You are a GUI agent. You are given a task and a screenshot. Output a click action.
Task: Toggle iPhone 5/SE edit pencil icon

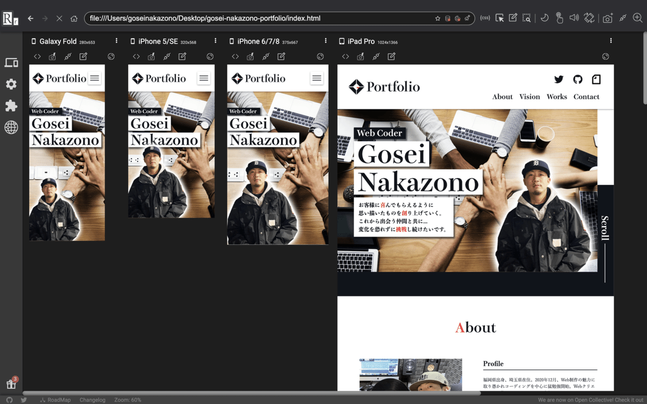182,56
